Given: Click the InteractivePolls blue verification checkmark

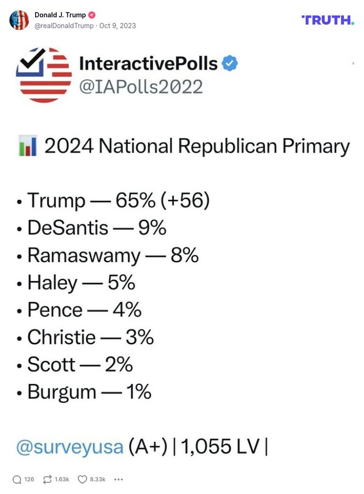Looking at the screenshot, I should coord(230,63).
